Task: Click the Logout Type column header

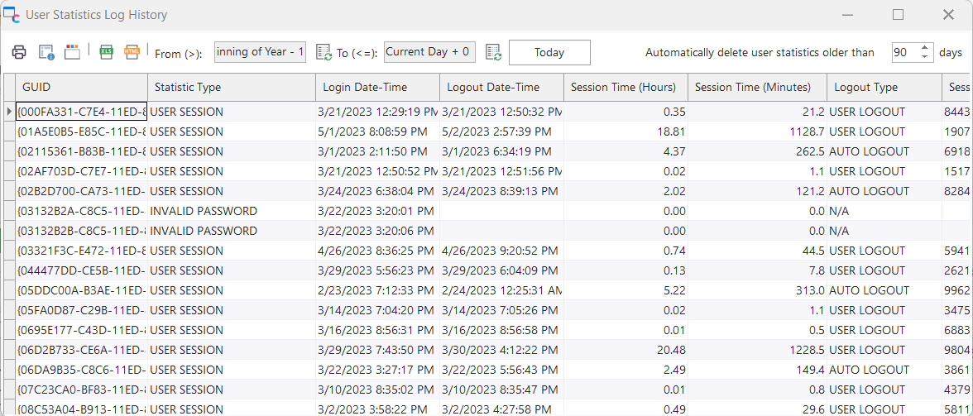Action: click(883, 87)
